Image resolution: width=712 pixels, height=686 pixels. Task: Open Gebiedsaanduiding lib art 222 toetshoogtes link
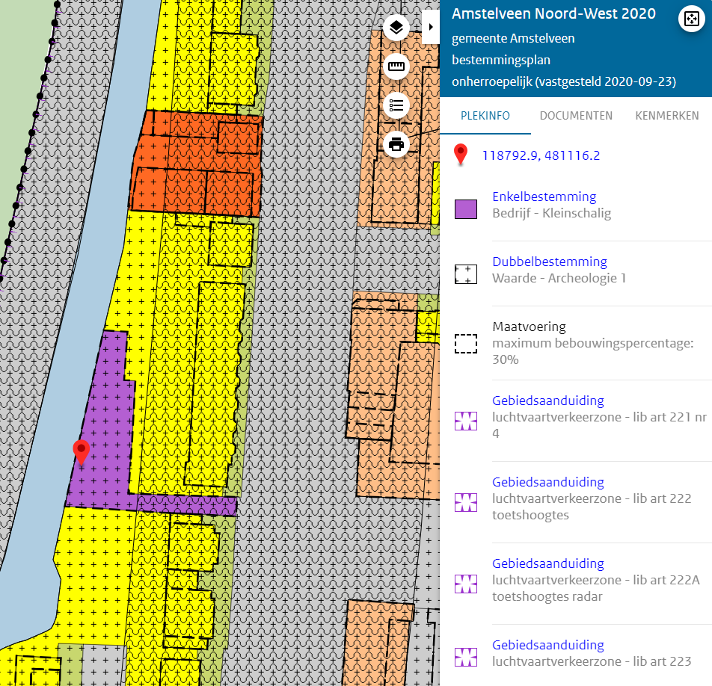548,482
